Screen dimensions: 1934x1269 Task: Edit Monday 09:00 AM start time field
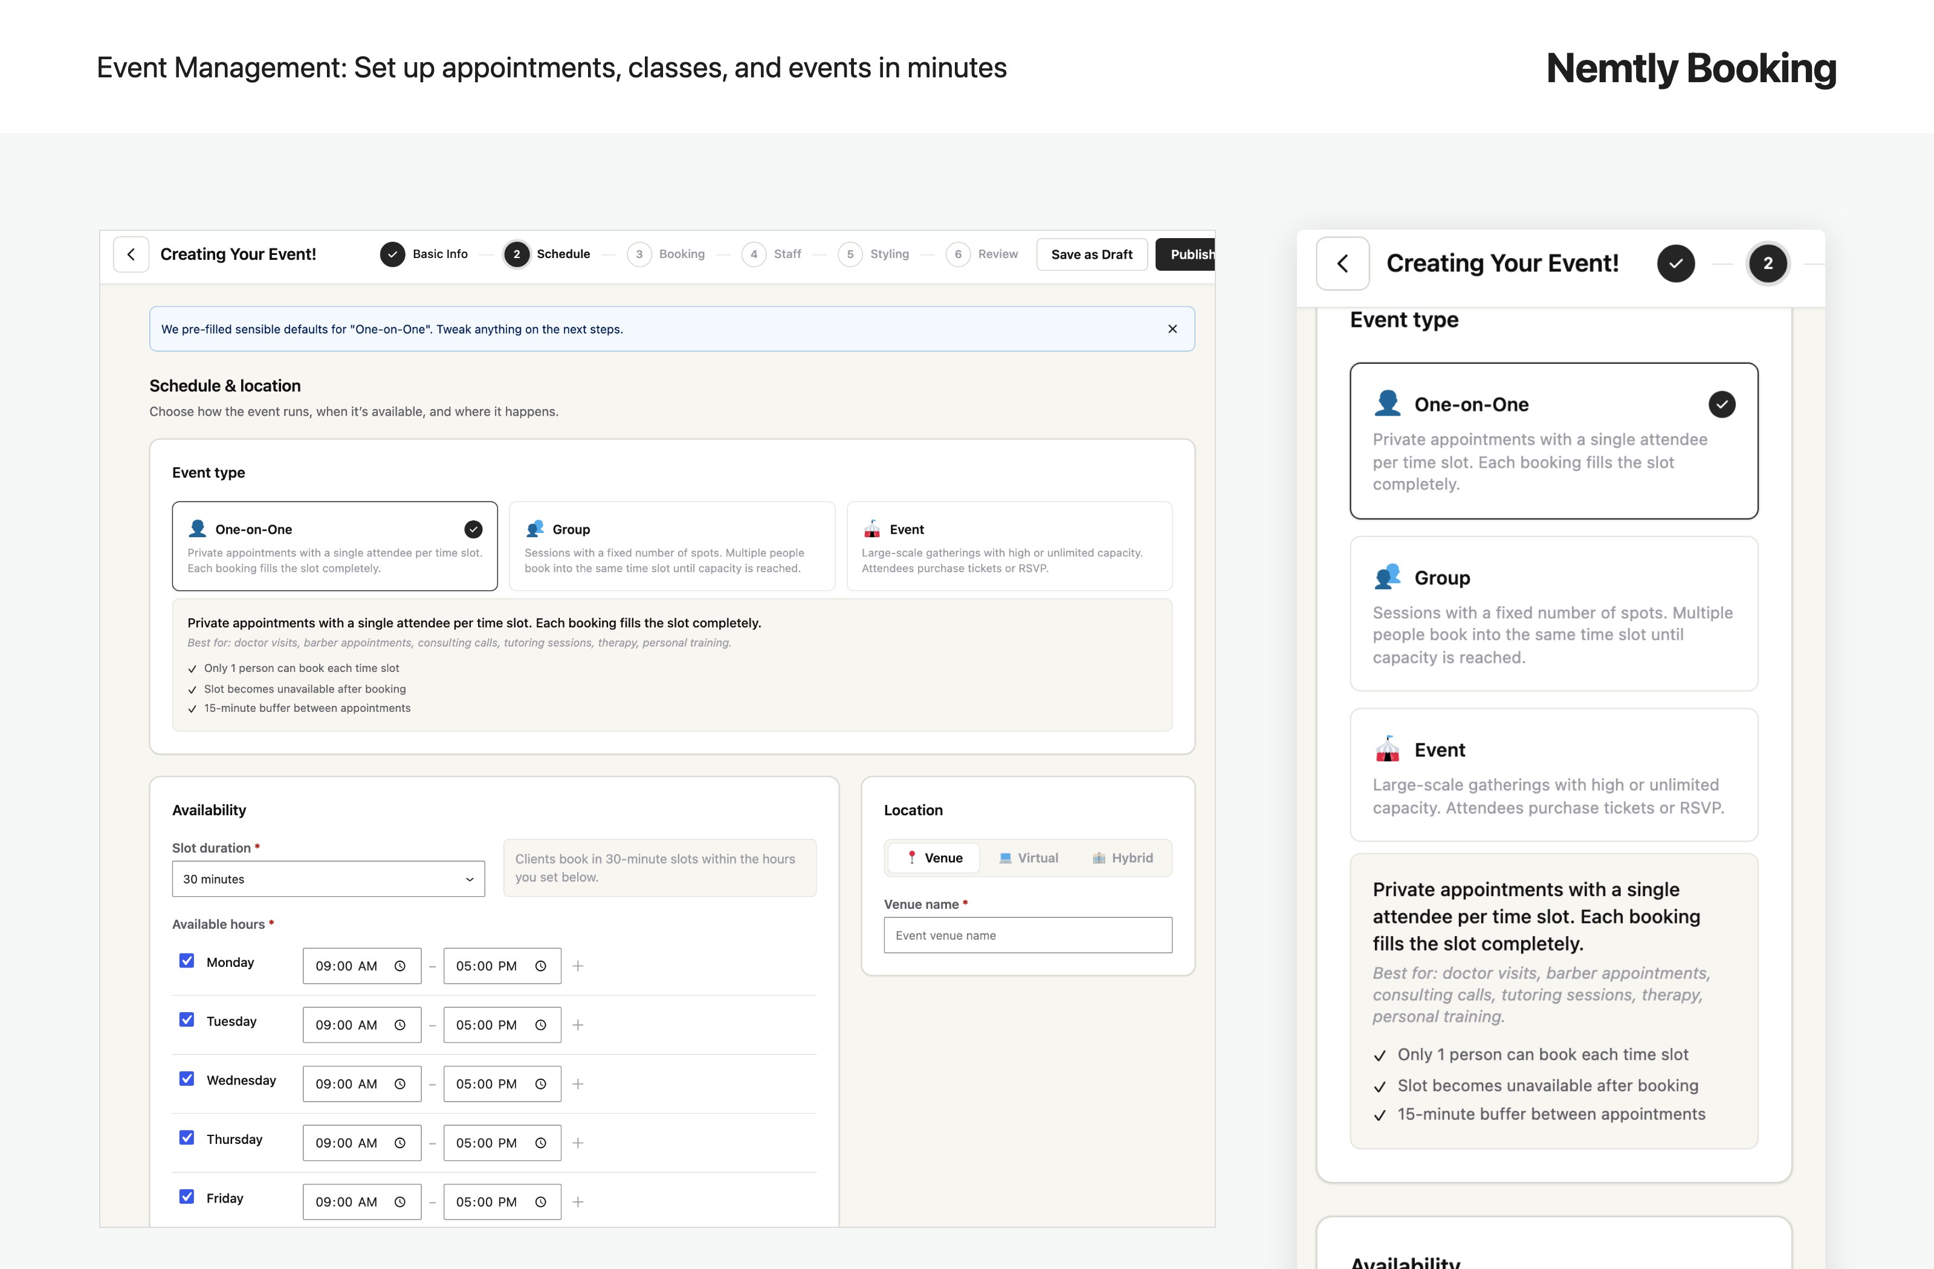tap(361, 966)
